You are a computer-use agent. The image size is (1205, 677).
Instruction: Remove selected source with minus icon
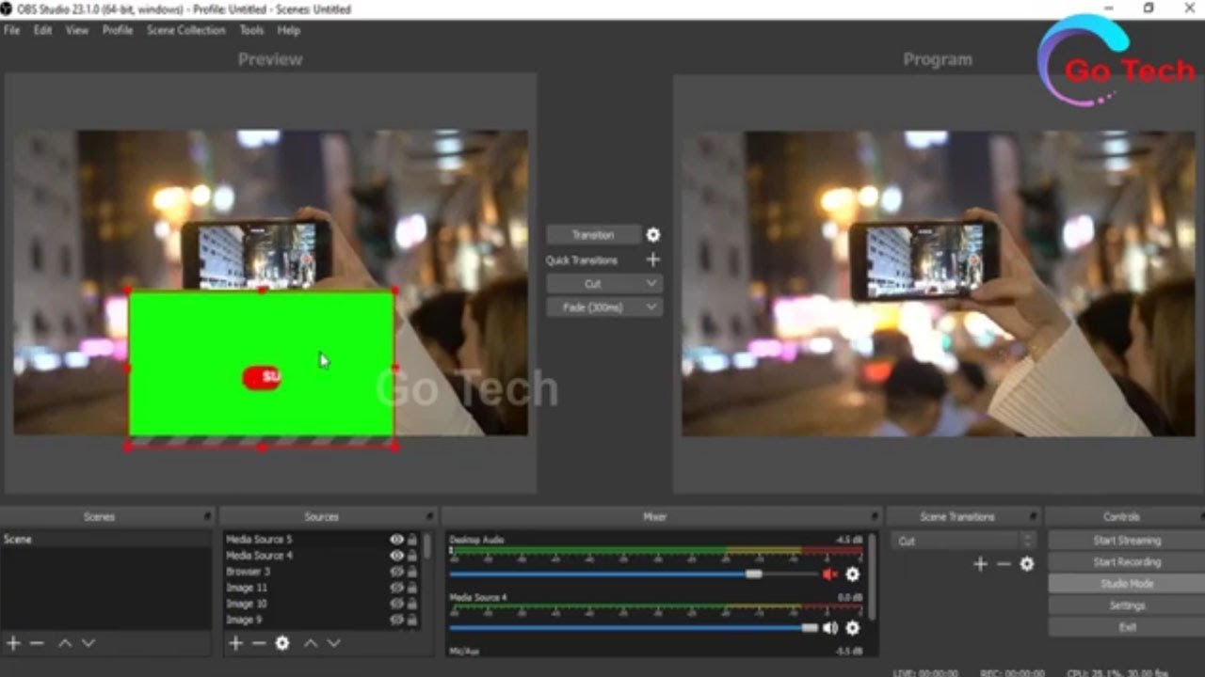259,643
